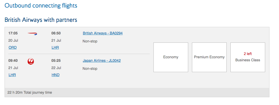This screenshot has width=279, height=105.
Task: Click the 22 Jul arrival date
Action: 56,68
